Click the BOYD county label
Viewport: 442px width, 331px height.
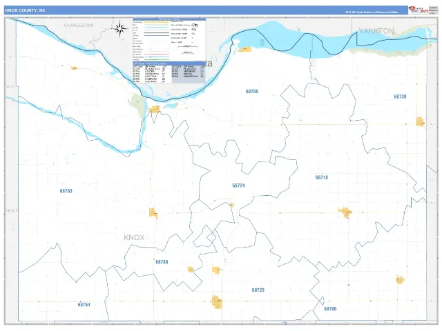click(10, 87)
